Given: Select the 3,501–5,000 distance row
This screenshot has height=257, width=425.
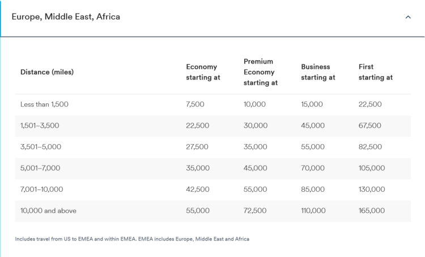Looking at the screenshot, I should 212,147.
